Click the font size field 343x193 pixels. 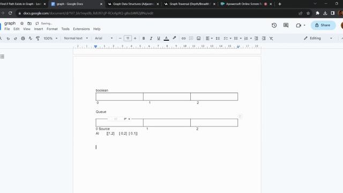128,38
